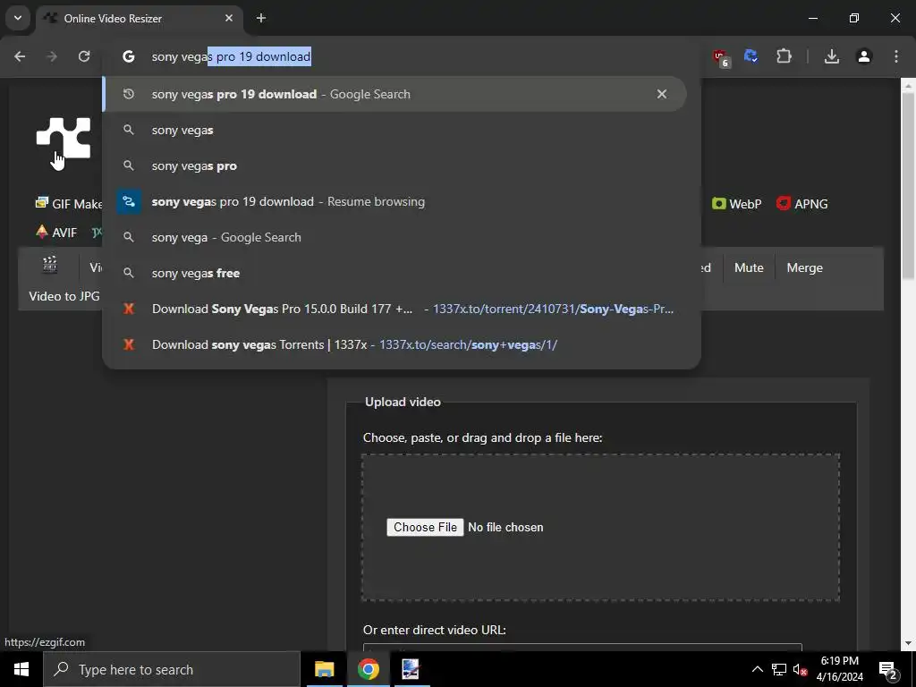Open File Explorer from taskbar
The height and width of the screenshot is (687, 916).
[324, 669]
